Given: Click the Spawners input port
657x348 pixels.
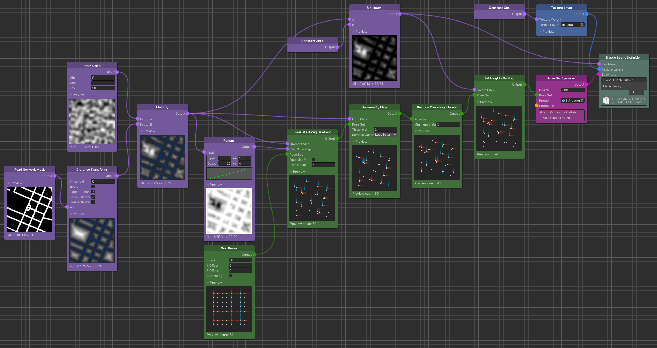Looking at the screenshot, I should 599,75.
